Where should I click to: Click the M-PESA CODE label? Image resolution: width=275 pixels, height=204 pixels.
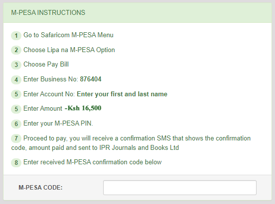click(x=40, y=188)
